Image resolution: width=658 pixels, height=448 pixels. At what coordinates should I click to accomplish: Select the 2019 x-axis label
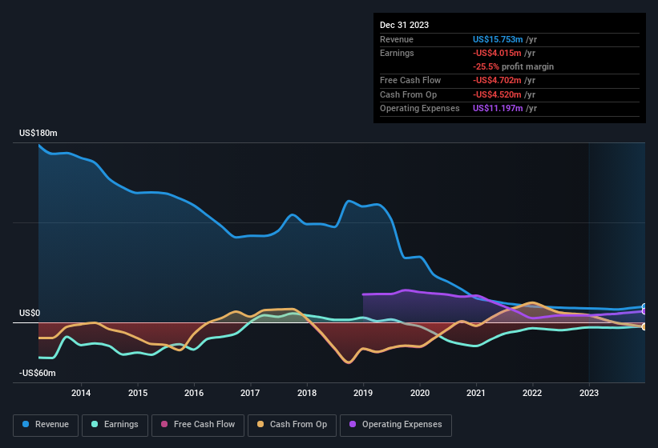[363, 393]
